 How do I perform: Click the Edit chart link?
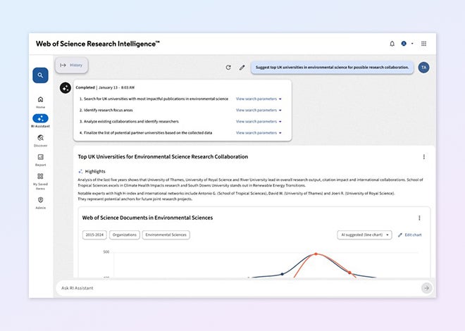[x=409, y=235]
